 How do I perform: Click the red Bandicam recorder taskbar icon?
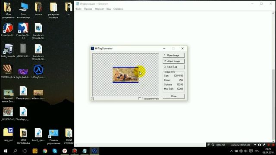click(x=75, y=151)
